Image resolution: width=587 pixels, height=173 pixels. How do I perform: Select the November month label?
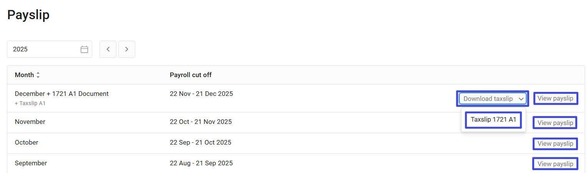click(x=30, y=122)
